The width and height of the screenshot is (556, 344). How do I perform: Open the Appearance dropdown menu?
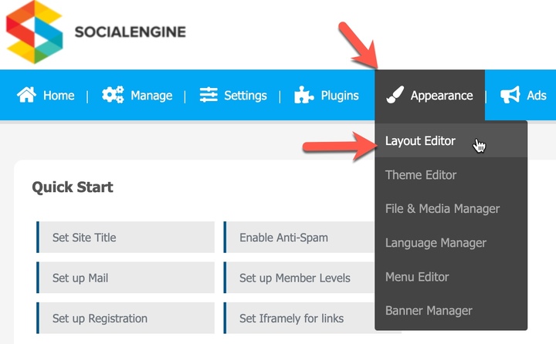430,96
